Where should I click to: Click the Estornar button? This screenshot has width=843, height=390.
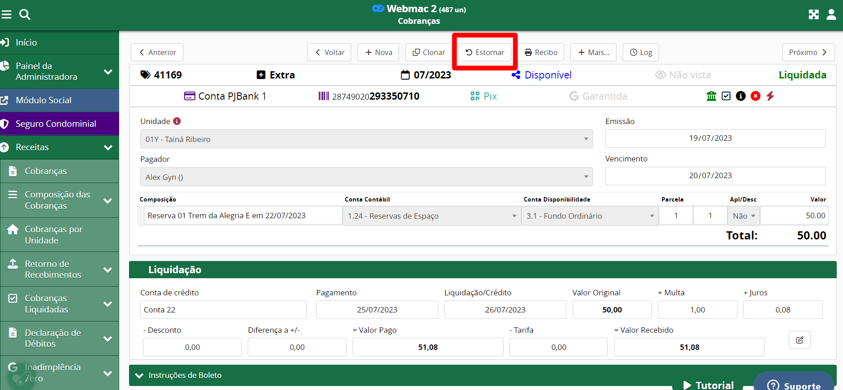(485, 52)
